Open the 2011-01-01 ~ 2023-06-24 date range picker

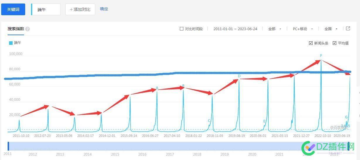235,29
